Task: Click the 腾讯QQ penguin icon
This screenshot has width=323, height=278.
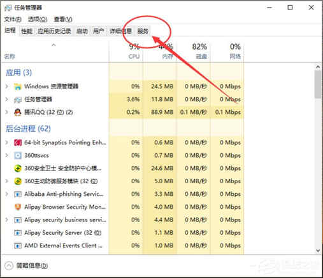Action: click(x=18, y=112)
